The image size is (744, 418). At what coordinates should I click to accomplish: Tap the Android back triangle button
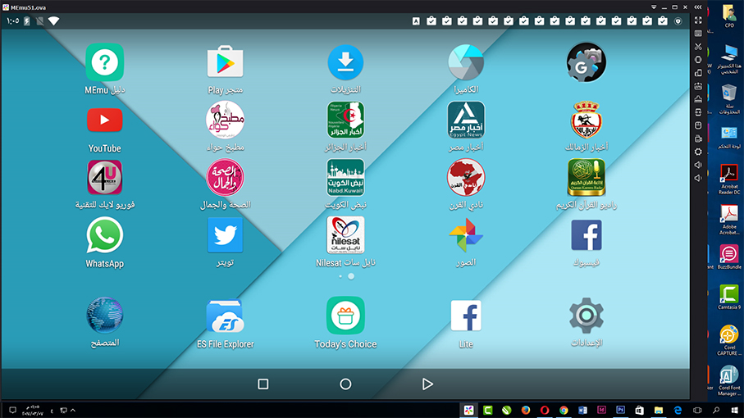[x=427, y=384]
